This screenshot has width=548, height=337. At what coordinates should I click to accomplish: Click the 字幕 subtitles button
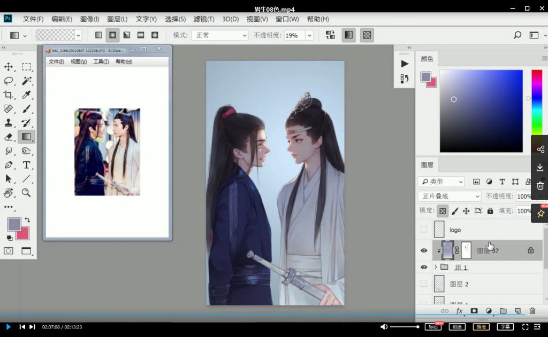click(x=505, y=327)
